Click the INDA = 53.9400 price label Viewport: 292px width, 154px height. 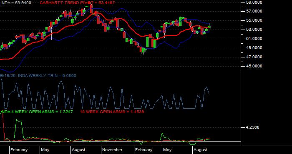pyautogui.click(x=16, y=3)
